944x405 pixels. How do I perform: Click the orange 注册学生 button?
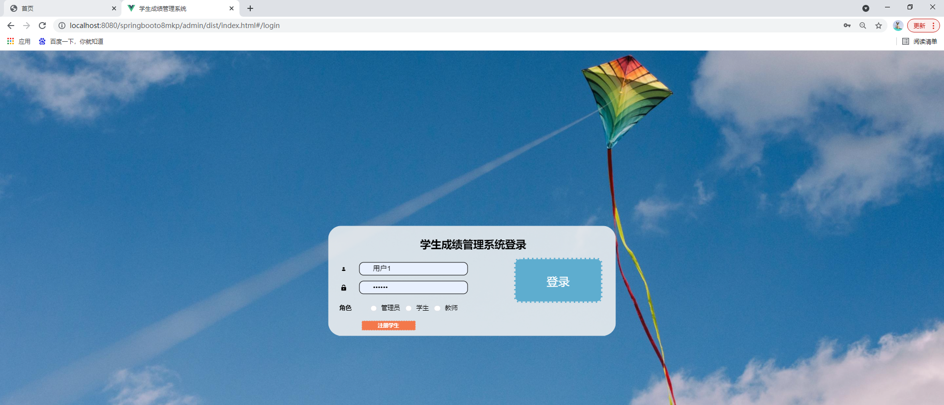pos(388,325)
